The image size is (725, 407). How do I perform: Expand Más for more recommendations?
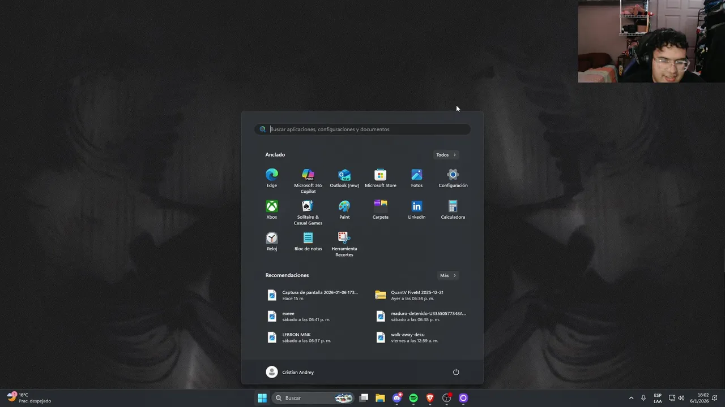point(448,275)
